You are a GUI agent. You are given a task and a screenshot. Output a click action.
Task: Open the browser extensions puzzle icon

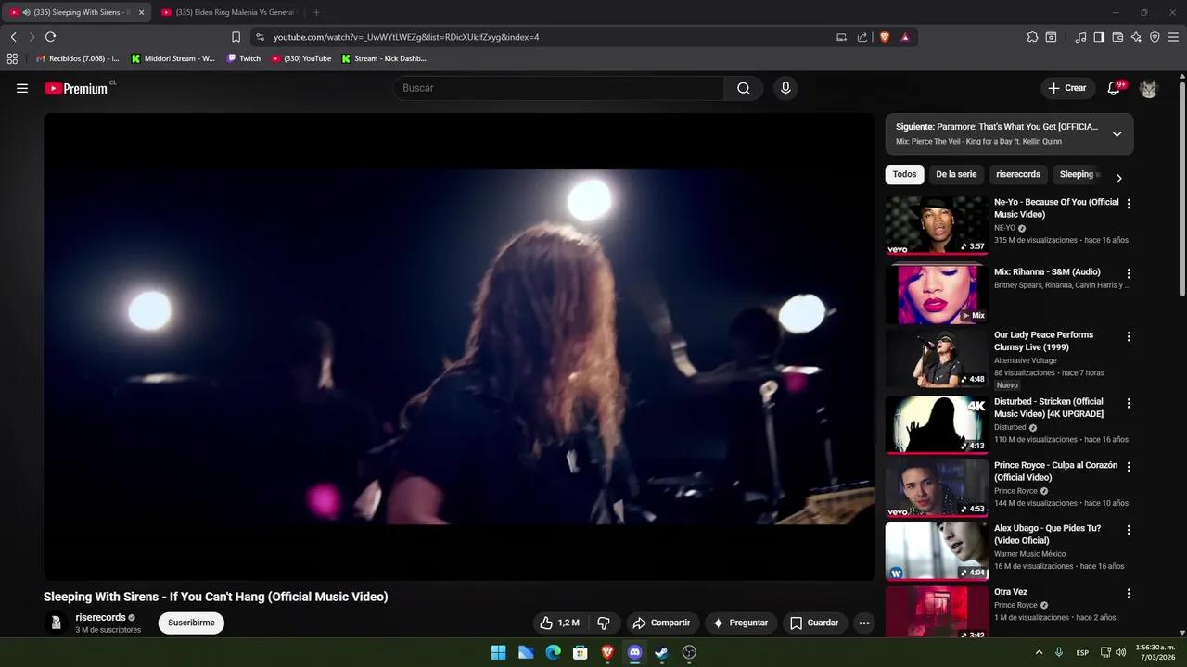[x=1032, y=37]
